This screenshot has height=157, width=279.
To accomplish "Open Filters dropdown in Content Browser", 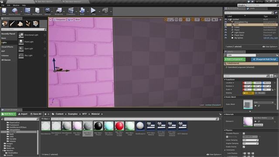I will [45, 119].
